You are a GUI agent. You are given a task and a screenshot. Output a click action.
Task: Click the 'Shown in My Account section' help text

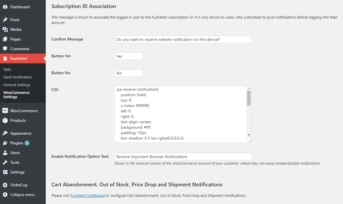pos(218,163)
